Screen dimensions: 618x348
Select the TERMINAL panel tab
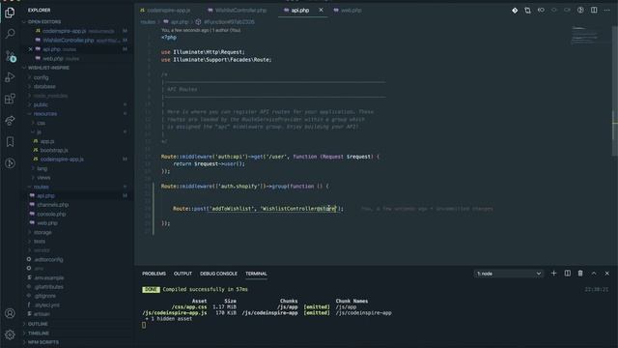pyautogui.click(x=256, y=274)
